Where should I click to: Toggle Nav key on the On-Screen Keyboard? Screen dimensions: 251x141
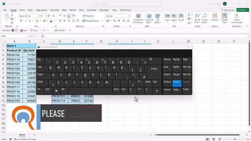[187, 61]
